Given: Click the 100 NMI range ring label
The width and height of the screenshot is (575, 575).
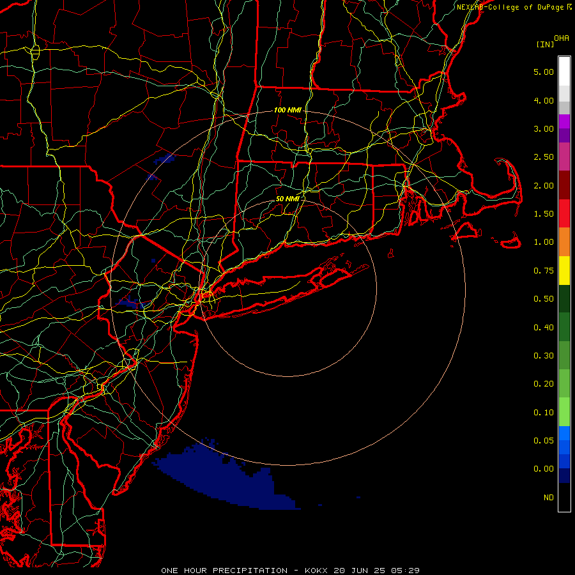Looking at the screenshot, I should click(287, 110).
